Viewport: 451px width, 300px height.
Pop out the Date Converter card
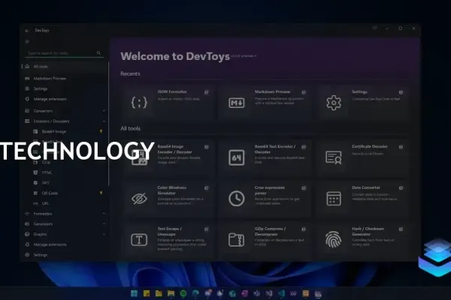point(401,188)
